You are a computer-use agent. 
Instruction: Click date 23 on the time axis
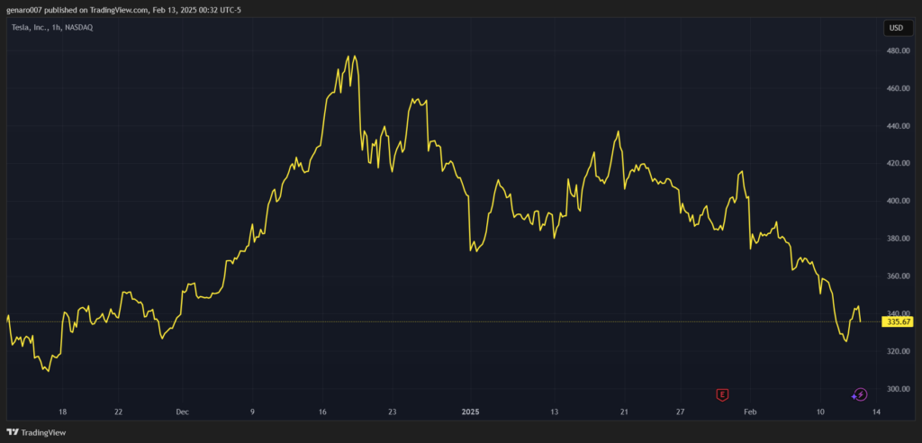click(392, 411)
